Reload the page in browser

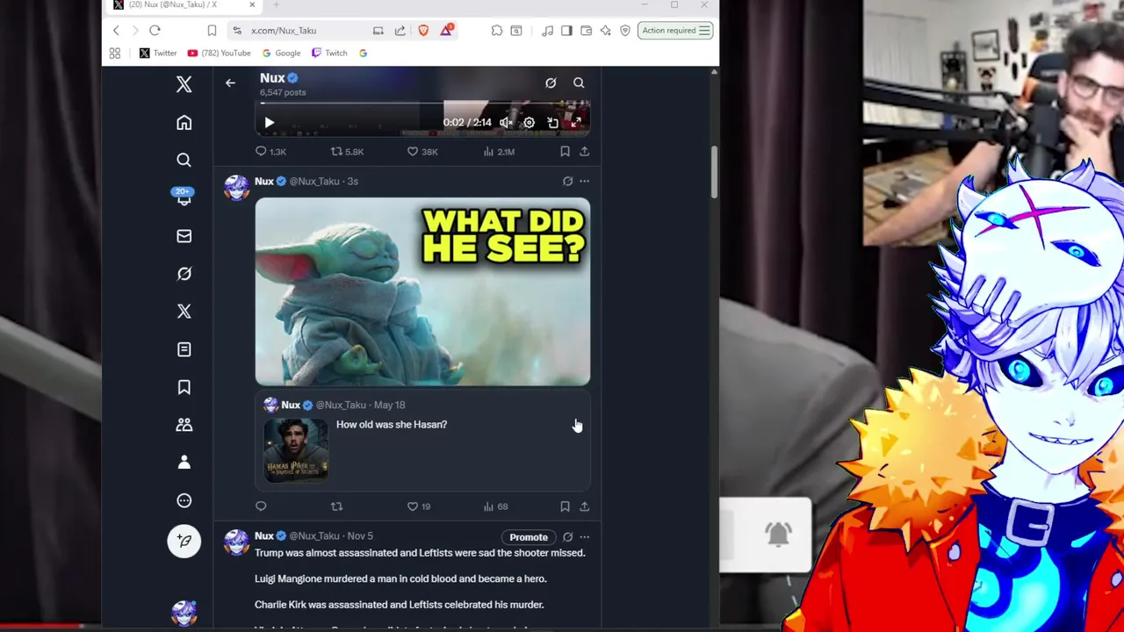[155, 31]
